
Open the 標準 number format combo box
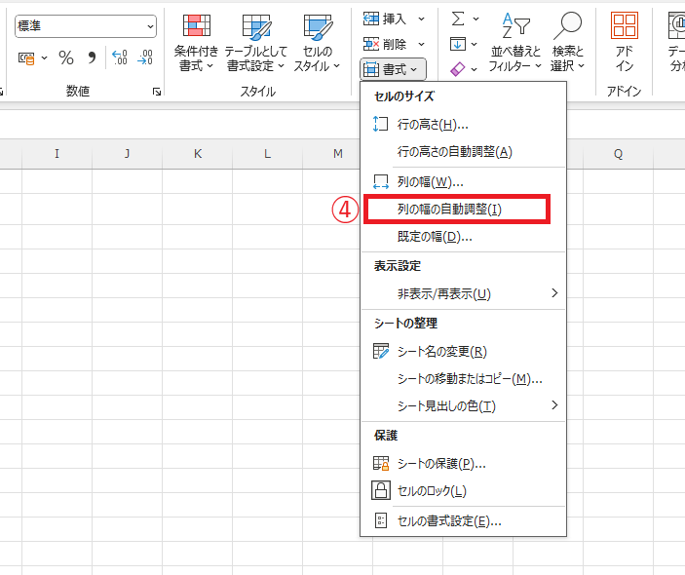point(86,26)
